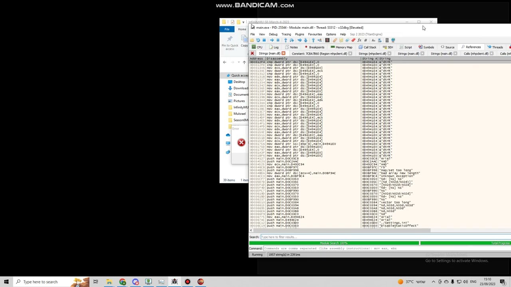Switch to the CPU tab
This screenshot has width=511, height=287.
click(x=257, y=47)
